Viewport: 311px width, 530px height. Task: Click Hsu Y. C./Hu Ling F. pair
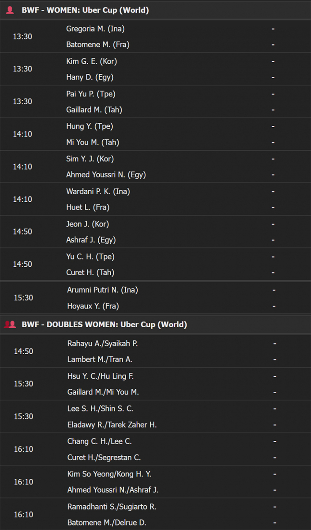click(x=101, y=376)
